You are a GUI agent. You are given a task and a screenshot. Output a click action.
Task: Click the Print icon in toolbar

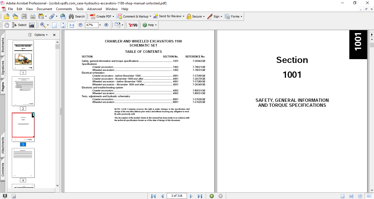tap(33, 16)
